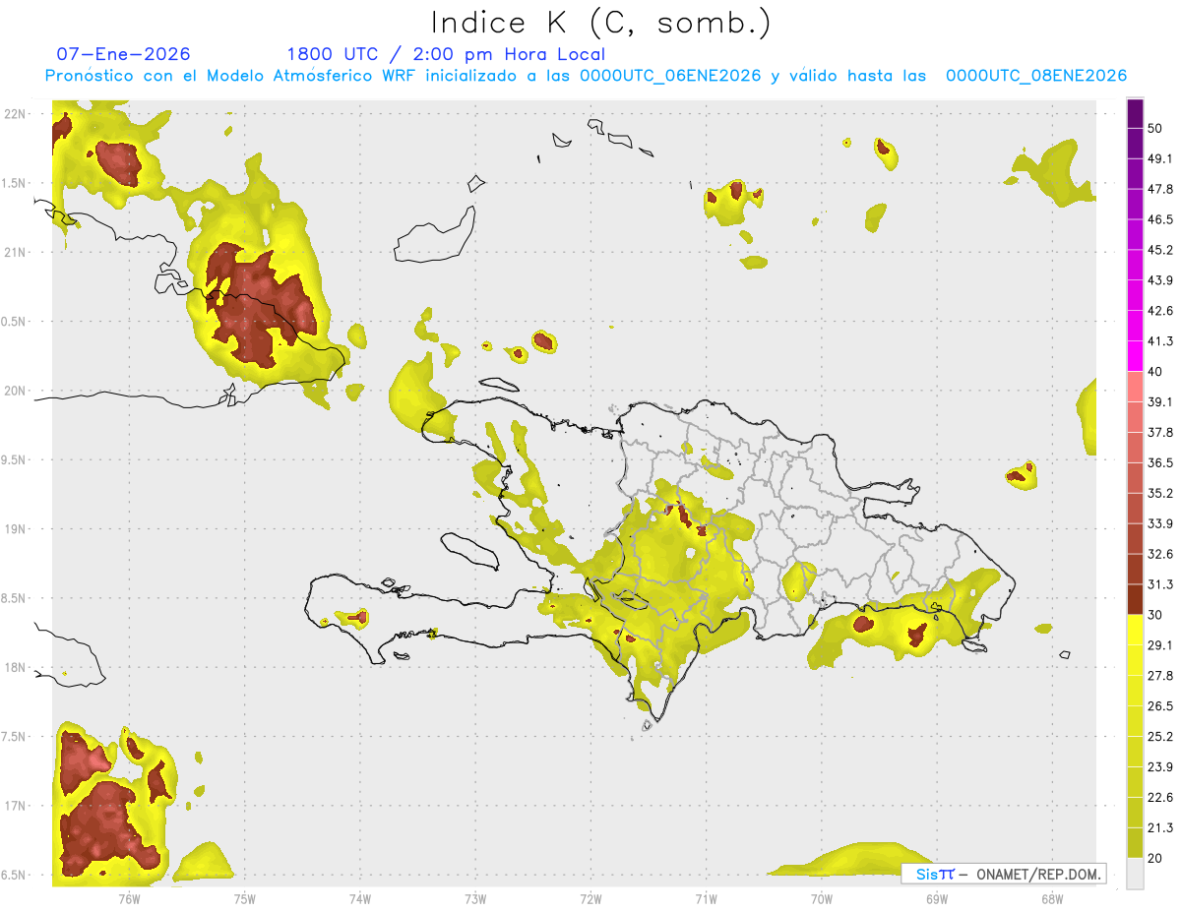1181x912 pixels.
Task: Click the '70W' longitude axis label
Action: (821, 899)
